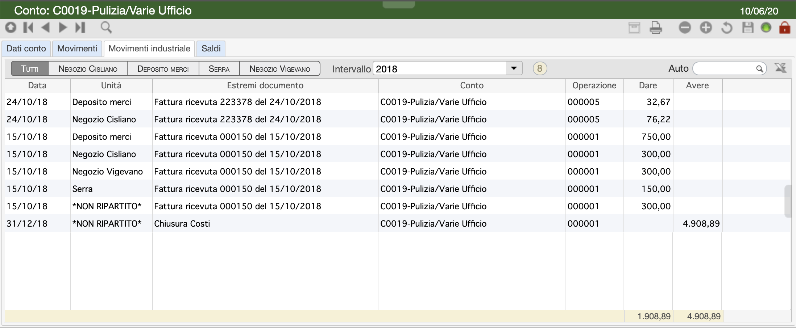Filter by Serra unit

click(x=219, y=69)
